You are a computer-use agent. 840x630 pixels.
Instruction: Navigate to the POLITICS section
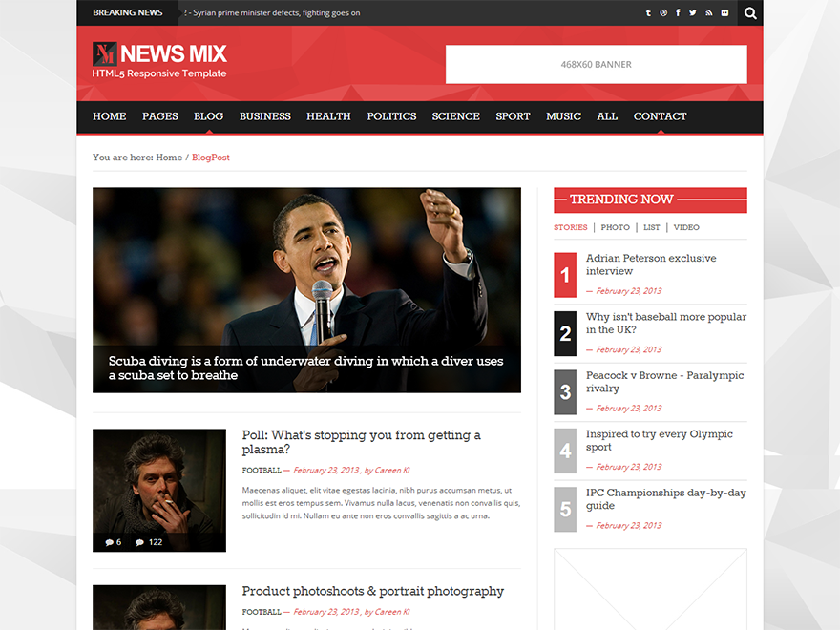391,115
